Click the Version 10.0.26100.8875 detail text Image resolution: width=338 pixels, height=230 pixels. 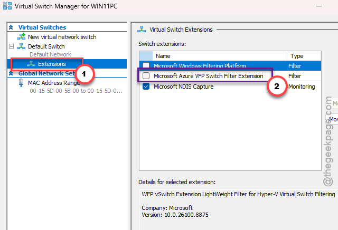coord(175,215)
